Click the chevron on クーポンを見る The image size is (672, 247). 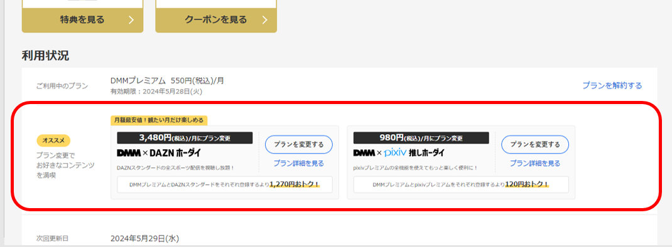point(264,20)
